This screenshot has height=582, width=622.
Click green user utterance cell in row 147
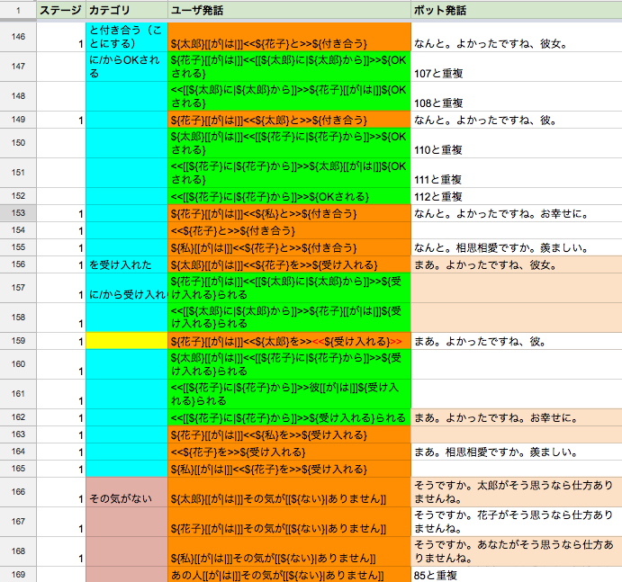point(289,67)
